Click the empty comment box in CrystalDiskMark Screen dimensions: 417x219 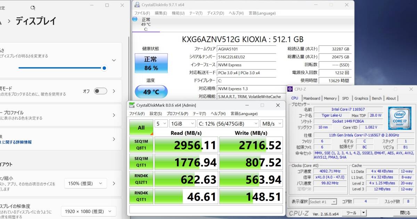tap(206, 209)
